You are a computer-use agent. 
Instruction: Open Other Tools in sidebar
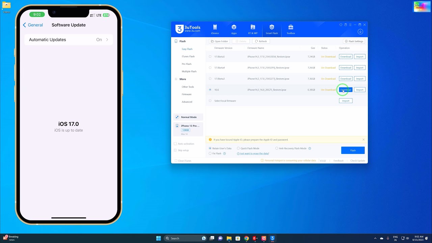pyautogui.click(x=188, y=87)
